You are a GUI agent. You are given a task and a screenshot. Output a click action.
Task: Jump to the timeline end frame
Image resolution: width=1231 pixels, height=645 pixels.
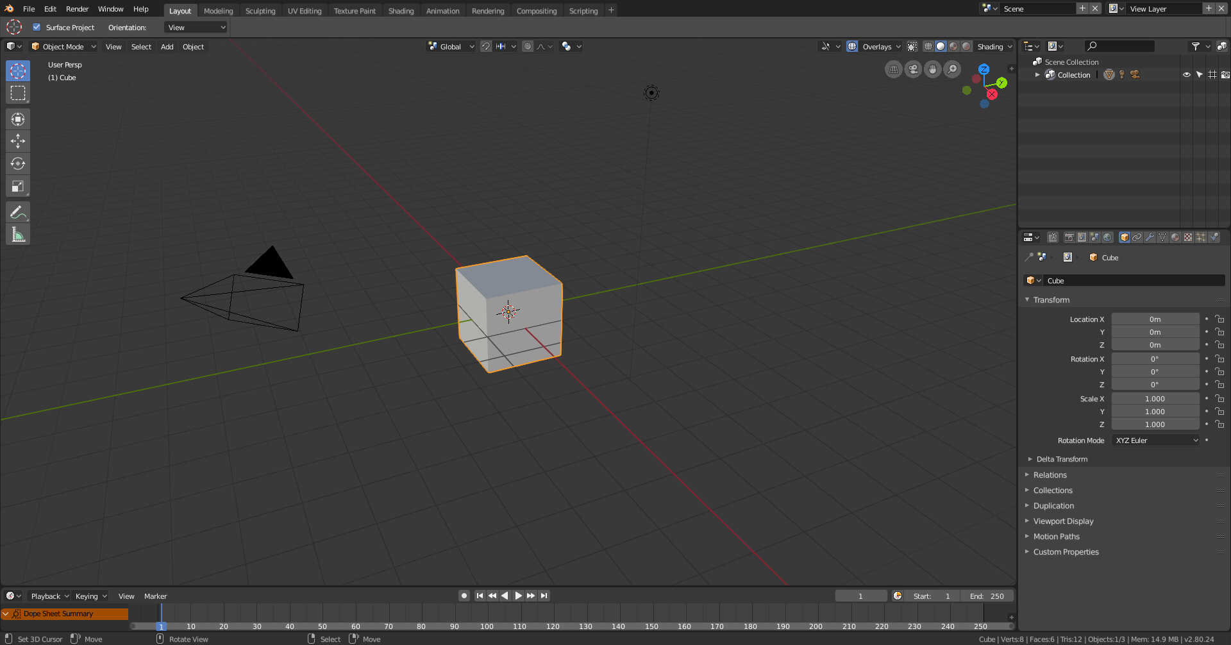point(544,596)
